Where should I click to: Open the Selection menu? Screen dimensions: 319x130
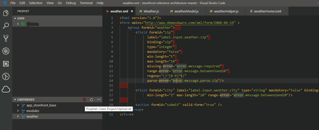(36, 3)
